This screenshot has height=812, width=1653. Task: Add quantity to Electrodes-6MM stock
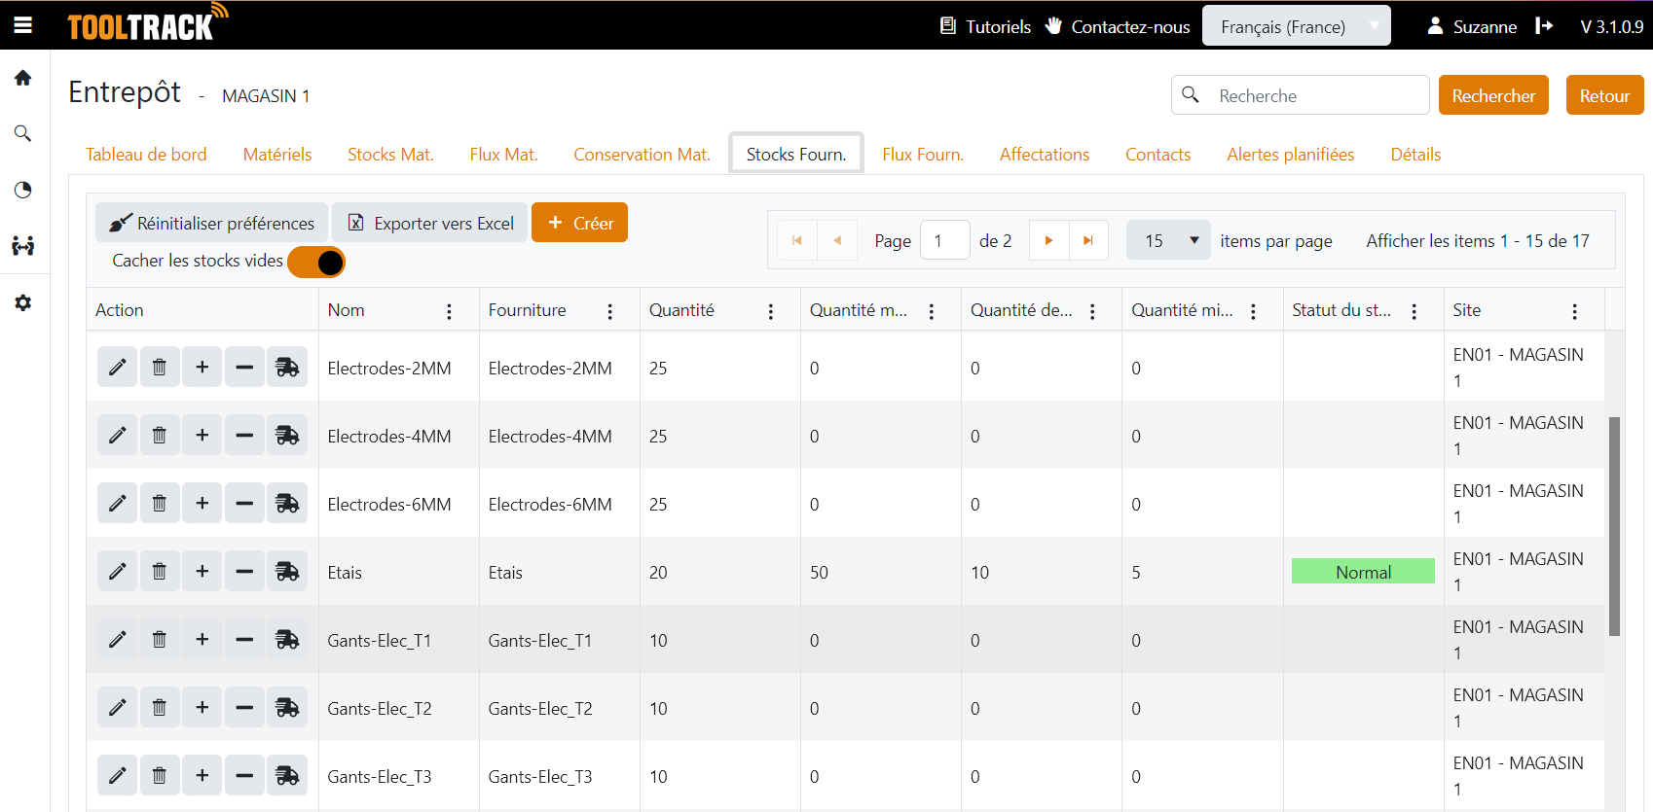(x=202, y=504)
